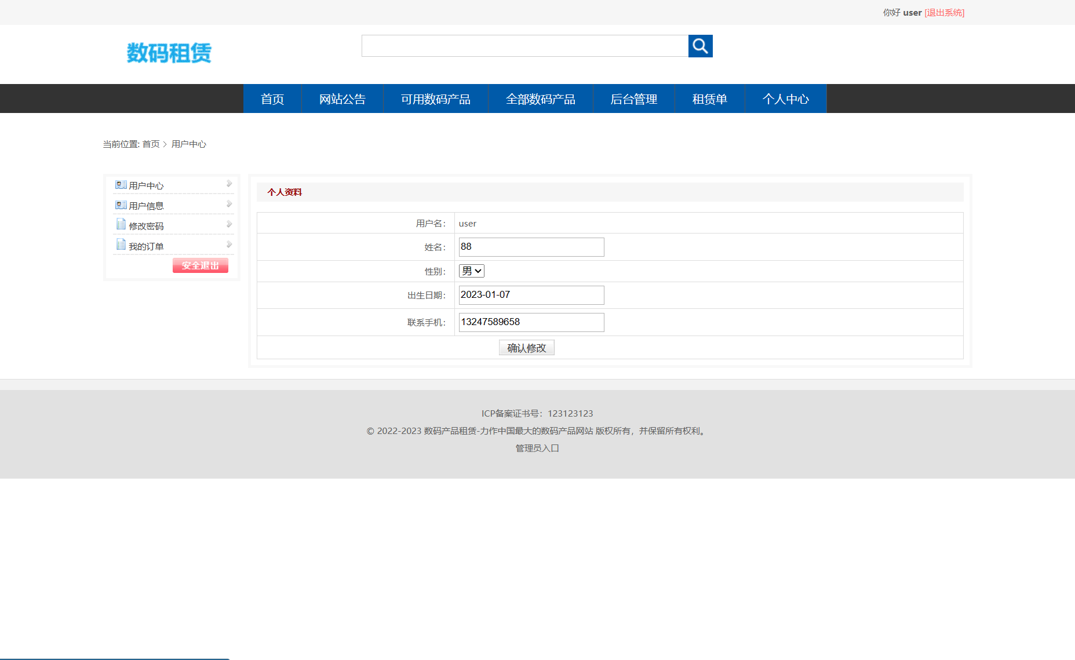Click the arrow beside 我的订单
Screen dimensions: 1075x660
click(229, 243)
